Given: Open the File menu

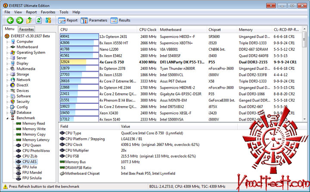Looking at the screenshot, I should (7, 12).
